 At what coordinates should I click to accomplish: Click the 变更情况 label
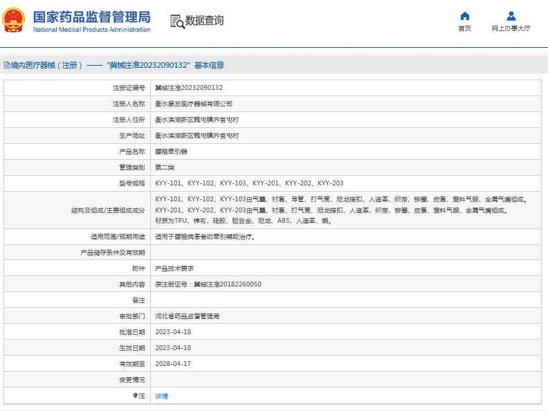click(x=131, y=380)
